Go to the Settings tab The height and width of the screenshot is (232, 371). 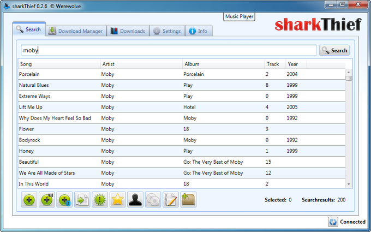(x=167, y=31)
